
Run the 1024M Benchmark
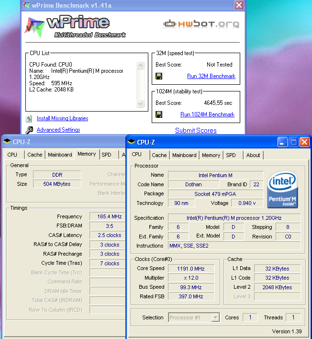pos(207,114)
